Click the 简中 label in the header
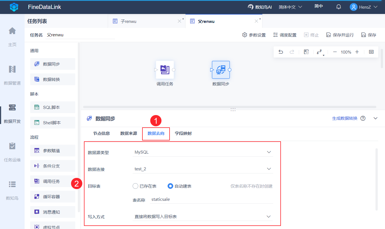The width and height of the screenshot is (385, 229). 319,6
